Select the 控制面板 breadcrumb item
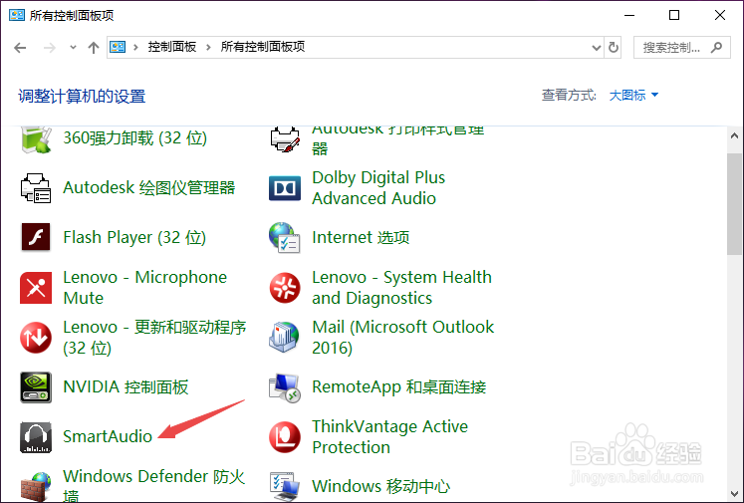 pos(171,47)
